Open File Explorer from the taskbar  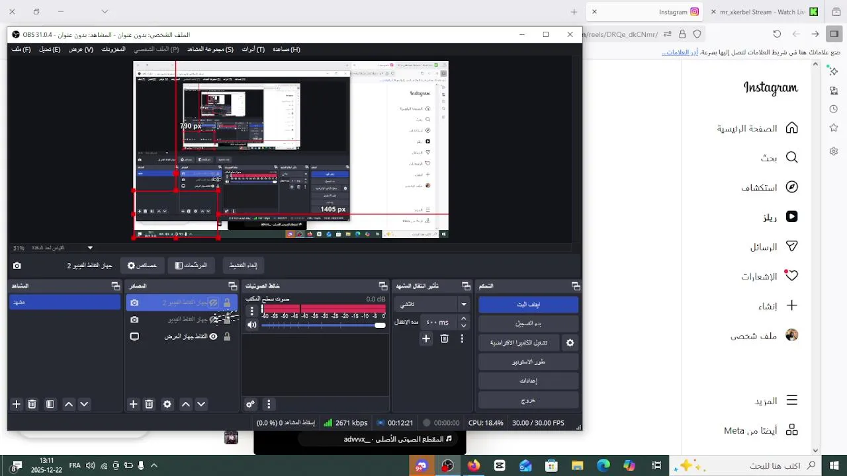click(577, 465)
